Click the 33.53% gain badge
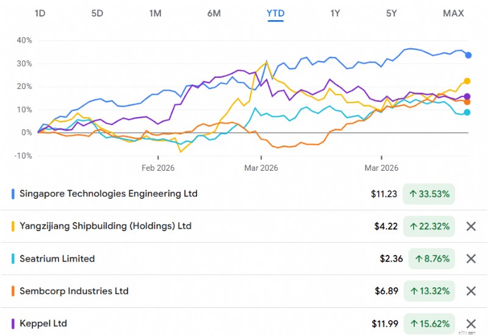This screenshot has height=336, width=488. pyautogui.click(x=429, y=194)
